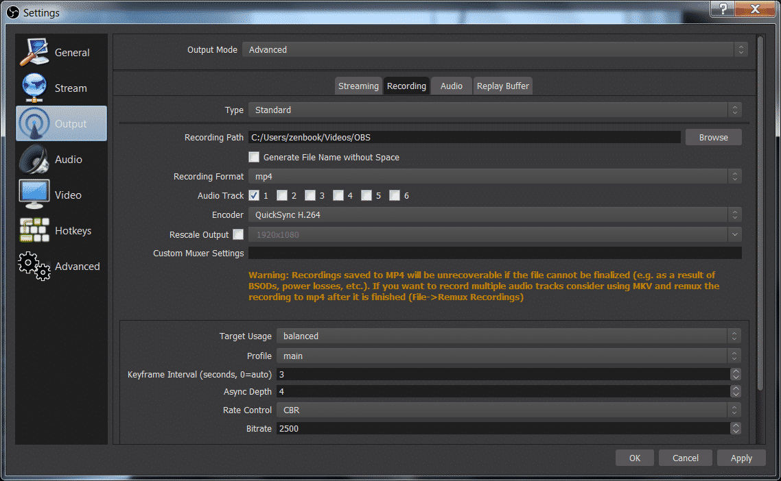The image size is (781, 481).
Task: Select the Video settings icon
Action: 60,195
